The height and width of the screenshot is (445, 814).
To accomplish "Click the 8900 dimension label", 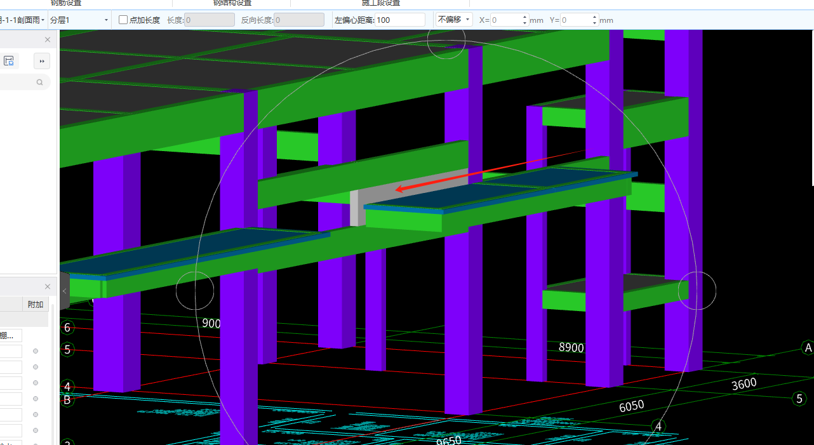I will pyautogui.click(x=571, y=347).
